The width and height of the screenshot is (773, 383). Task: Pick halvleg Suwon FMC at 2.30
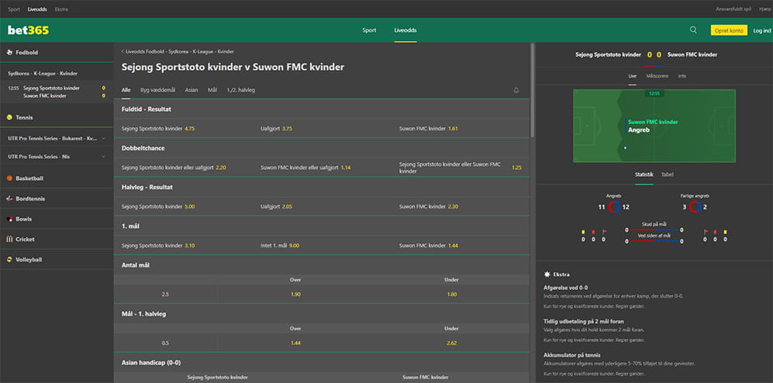(460, 206)
